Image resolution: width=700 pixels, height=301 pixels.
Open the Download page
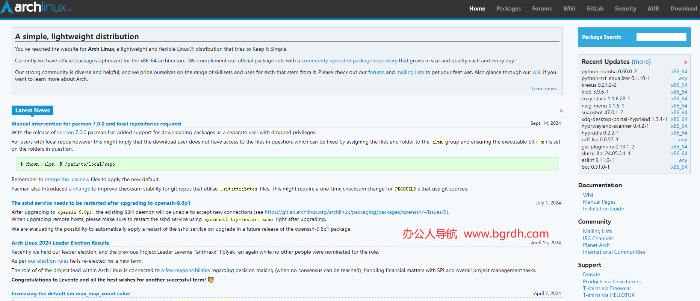click(683, 9)
